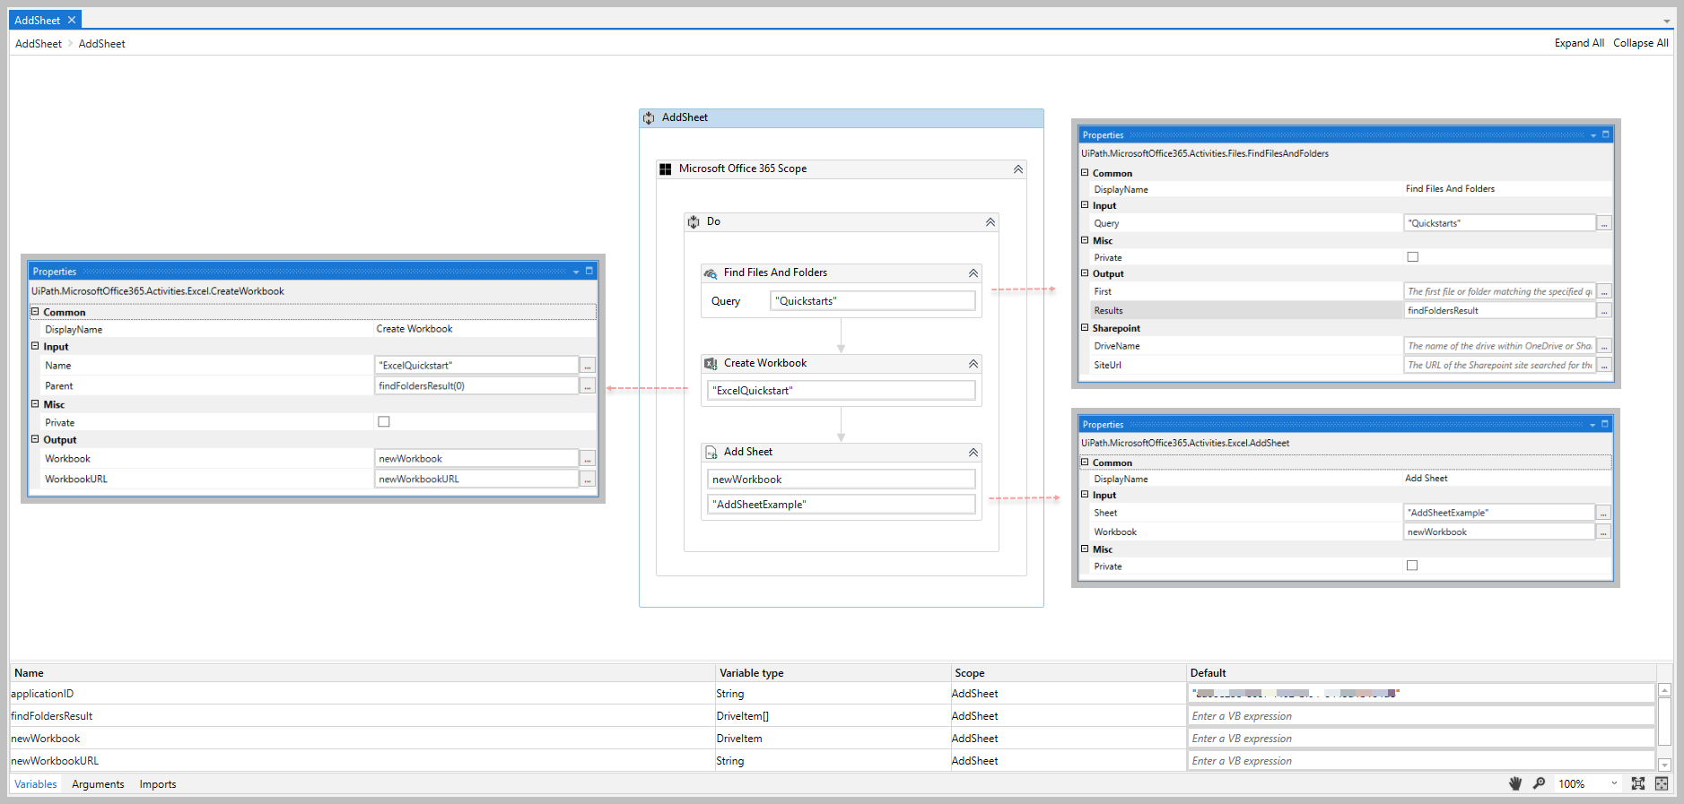Collapse the Add Sheet activity
The image size is (1684, 804).
tap(973, 453)
